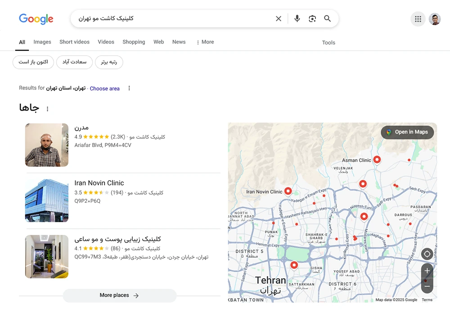450x317 pixels.
Task: Click the address 'Ariafar Blvd, P9M4+4CV'
Action: tap(103, 145)
